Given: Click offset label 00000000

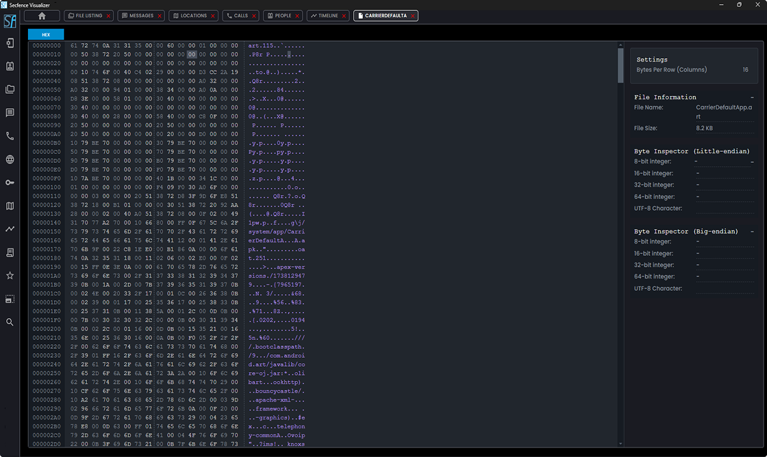Looking at the screenshot, I should click(x=47, y=45).
